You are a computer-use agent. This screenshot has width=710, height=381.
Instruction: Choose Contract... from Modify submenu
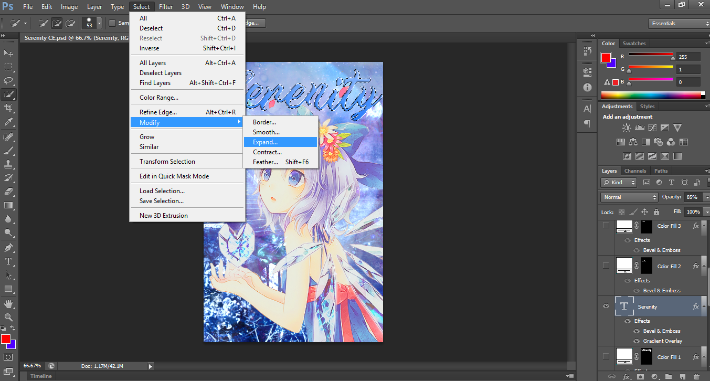pyautogui.click(x=281, y=152)
